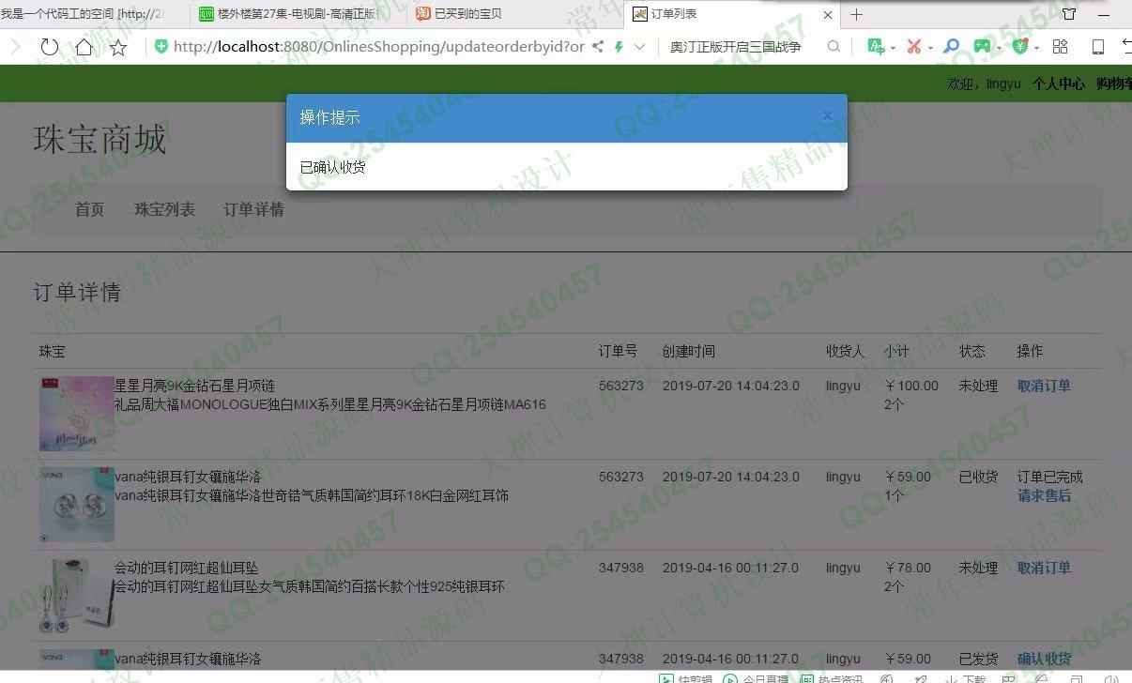Go to 首页 in navigation

(90, 209)
